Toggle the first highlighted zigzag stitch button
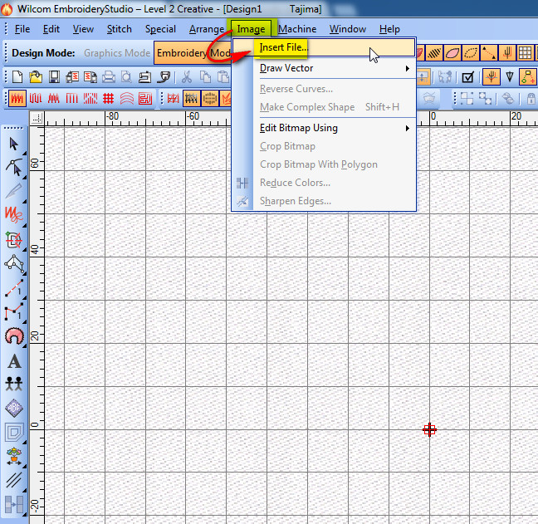 tap(17, 99)
